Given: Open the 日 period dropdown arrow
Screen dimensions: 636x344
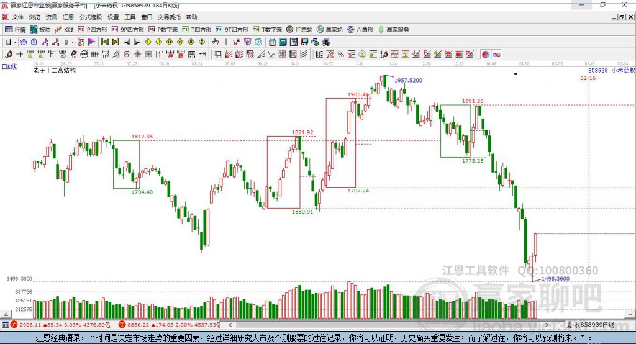Looking at the screenshot, I should click(15, 42).
